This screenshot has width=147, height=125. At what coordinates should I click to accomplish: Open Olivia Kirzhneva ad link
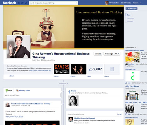(132, 118)
